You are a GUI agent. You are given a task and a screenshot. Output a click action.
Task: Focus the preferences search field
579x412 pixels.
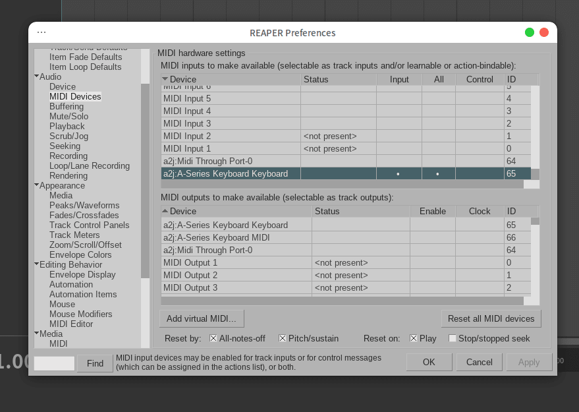coord(54,364)
